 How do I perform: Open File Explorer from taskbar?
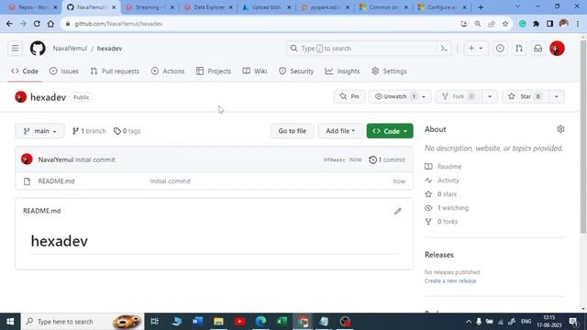(218, 322)
